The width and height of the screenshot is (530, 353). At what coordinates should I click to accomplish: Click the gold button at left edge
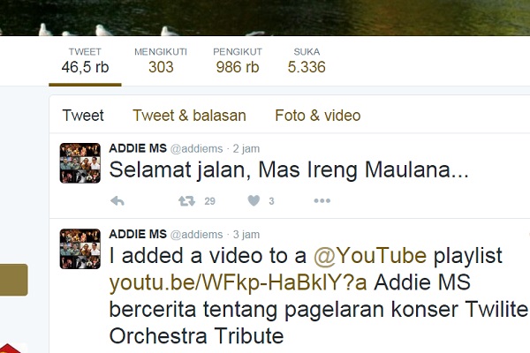(14, 280)
